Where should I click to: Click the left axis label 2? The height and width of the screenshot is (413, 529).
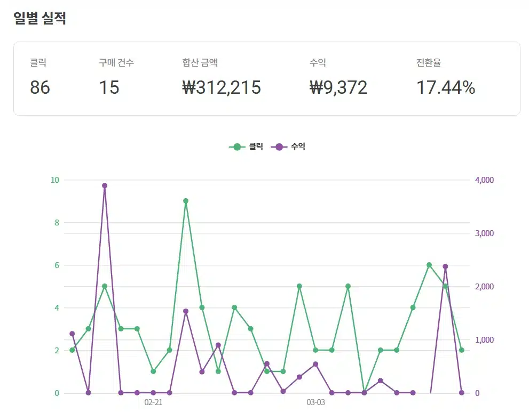click(x=57, y=350)
